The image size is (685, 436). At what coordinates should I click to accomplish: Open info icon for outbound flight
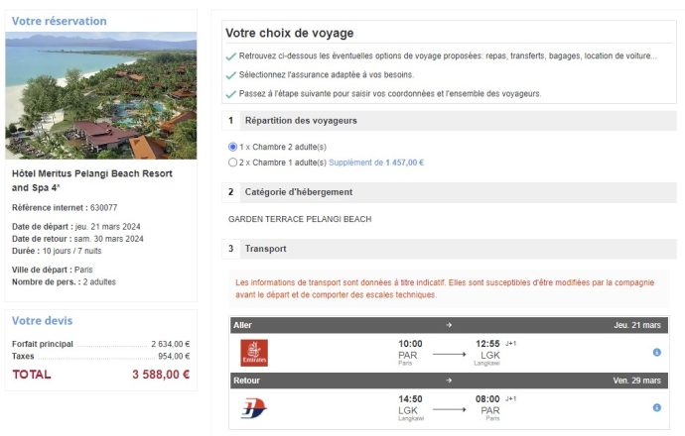656,353
